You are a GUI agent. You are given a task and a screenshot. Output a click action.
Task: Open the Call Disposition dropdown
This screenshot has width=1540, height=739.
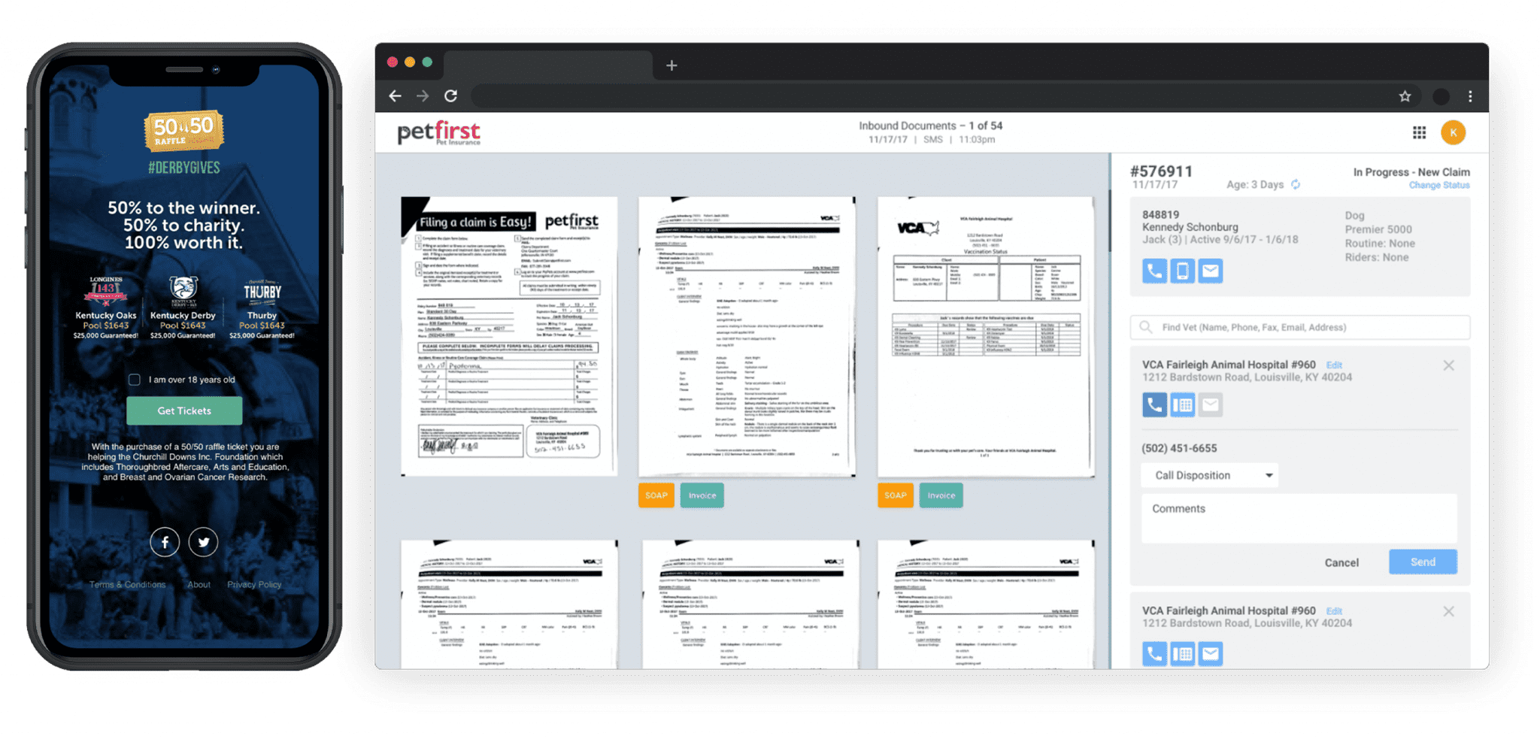point(1210,475)
